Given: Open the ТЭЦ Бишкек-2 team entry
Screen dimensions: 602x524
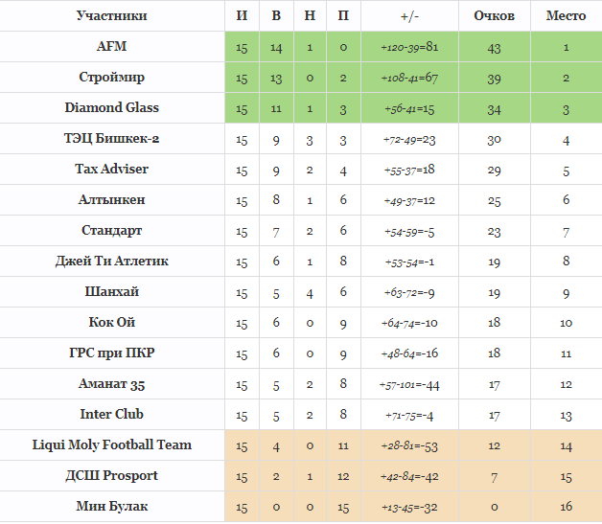Looking at the screenshot, I should (x=112, y=139).
